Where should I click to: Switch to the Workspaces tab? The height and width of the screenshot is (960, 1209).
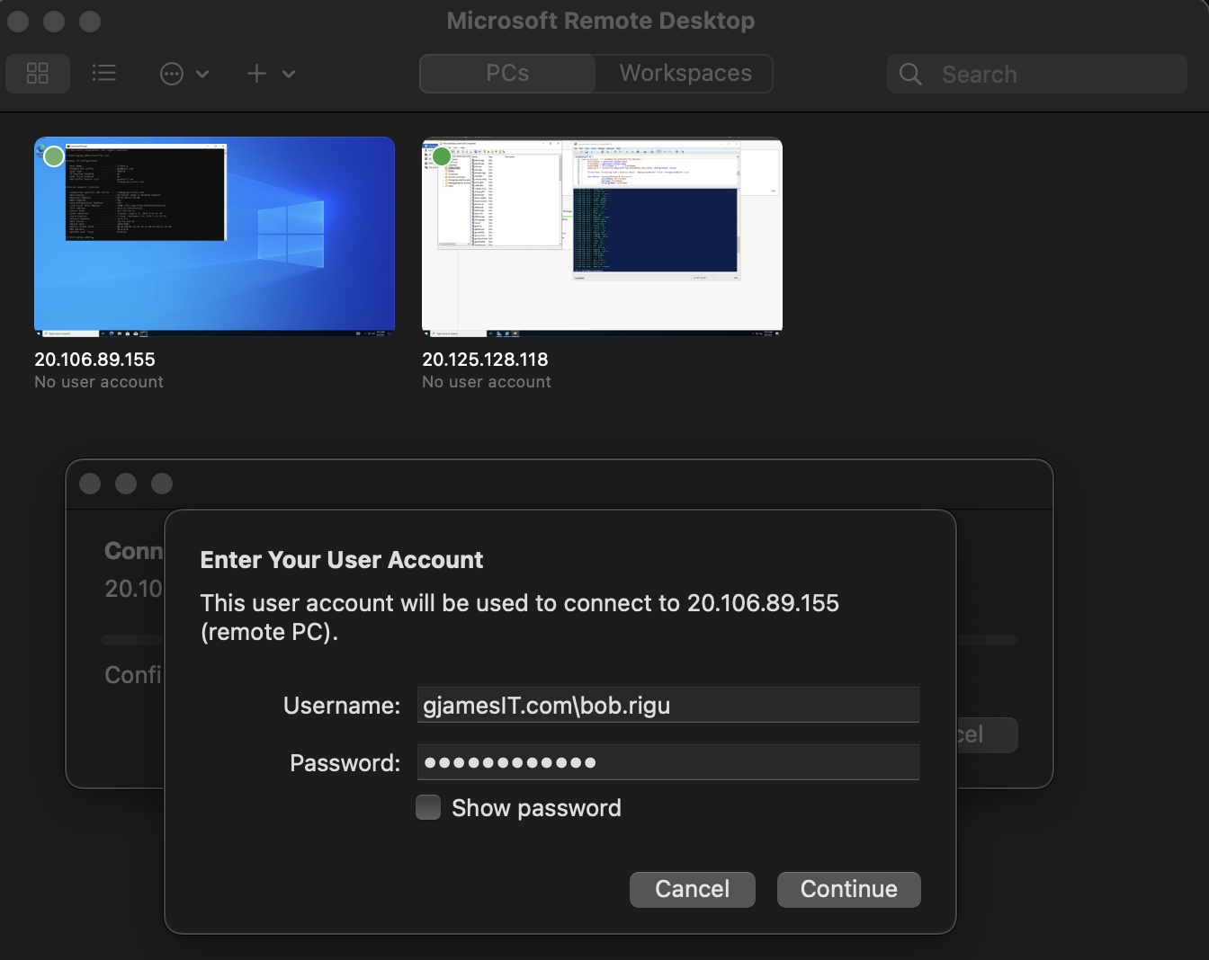[684, 73]
